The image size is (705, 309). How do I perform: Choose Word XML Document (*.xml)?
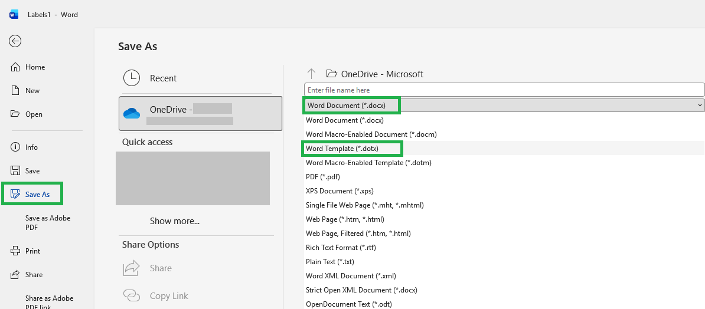[x=504, y=276]
